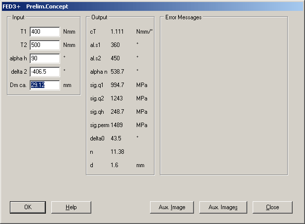Click the al.s1 output value 360

point(115,45)
